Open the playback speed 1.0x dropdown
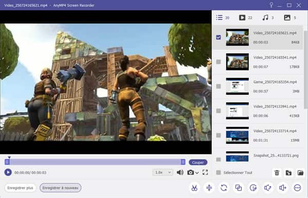Image resolution: width=308 pixels, height=198 pixels. pos(163,172)
